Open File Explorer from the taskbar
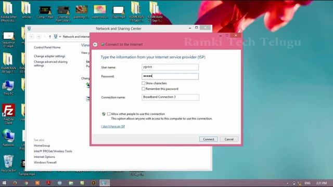Screen dimensions: 333x187 pos(71,183)
